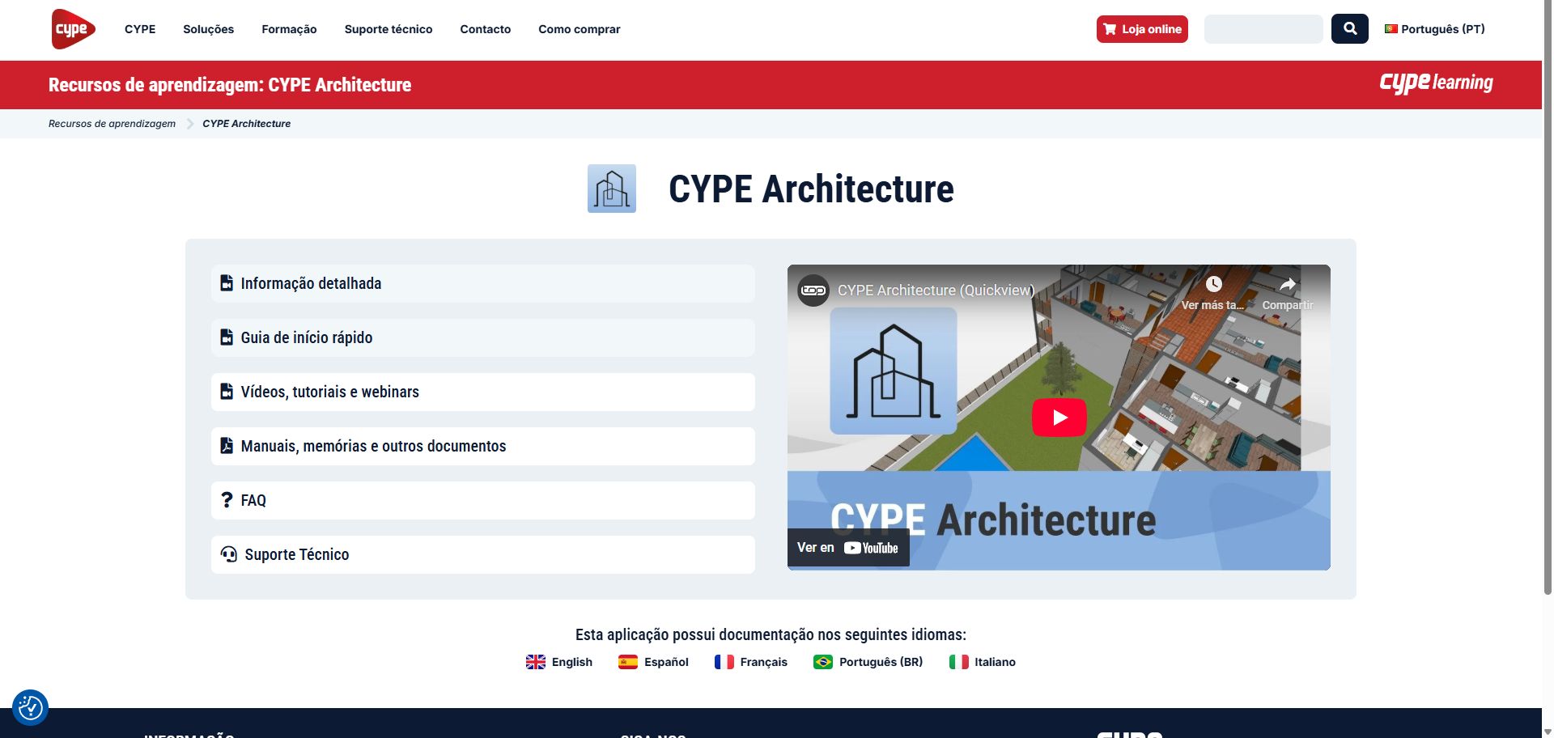Click the search magnifier button
1554x738 pixels.
click(1349, 29)
